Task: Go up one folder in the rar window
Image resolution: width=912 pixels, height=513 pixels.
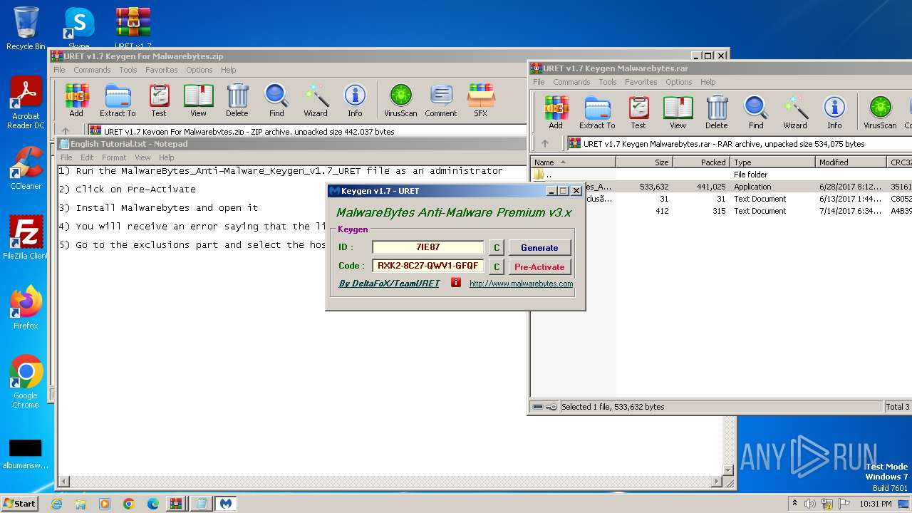Action: (545, 143)
